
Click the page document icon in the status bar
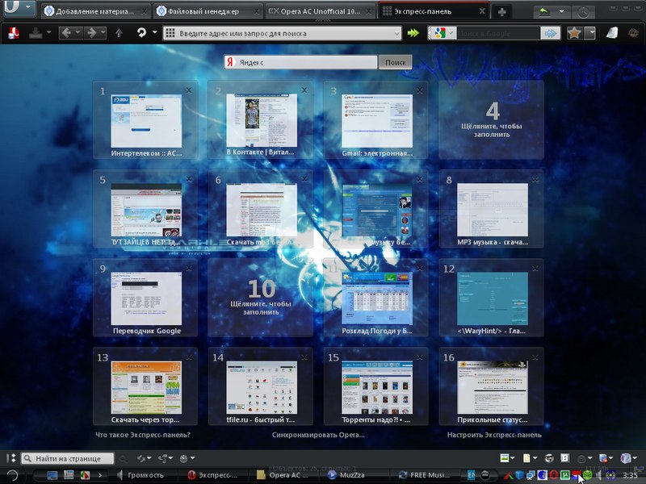(527, 457)
